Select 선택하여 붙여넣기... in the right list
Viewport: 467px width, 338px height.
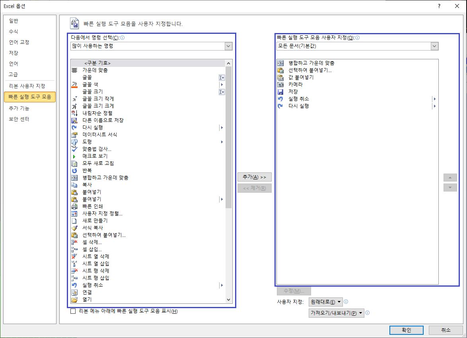click(357, 70)
